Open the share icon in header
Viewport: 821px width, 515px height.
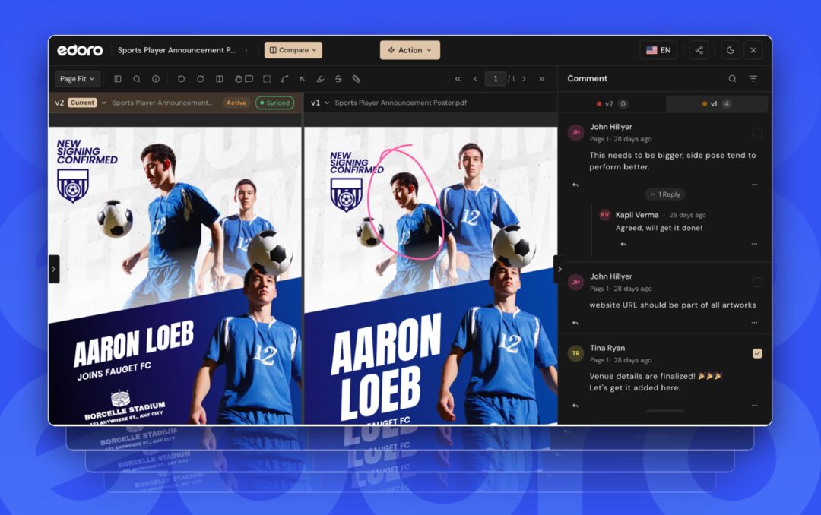[x=699, y=50]
